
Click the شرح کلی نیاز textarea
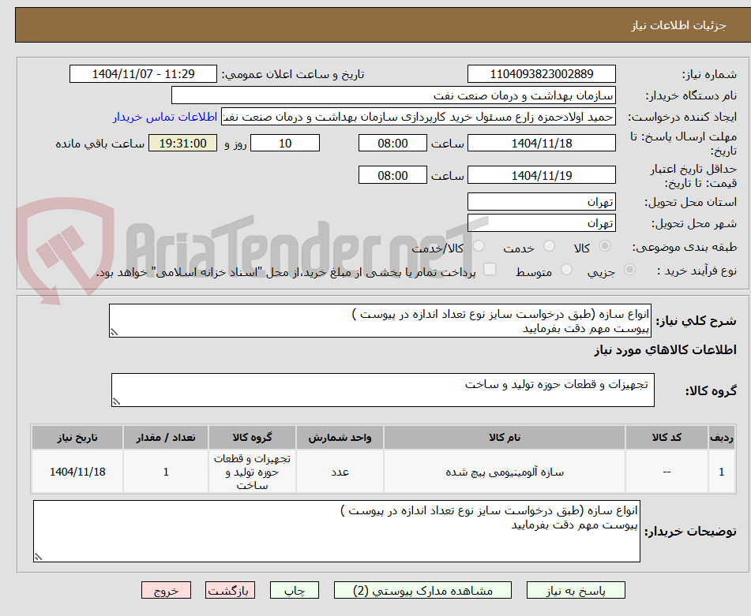(380, 321)
